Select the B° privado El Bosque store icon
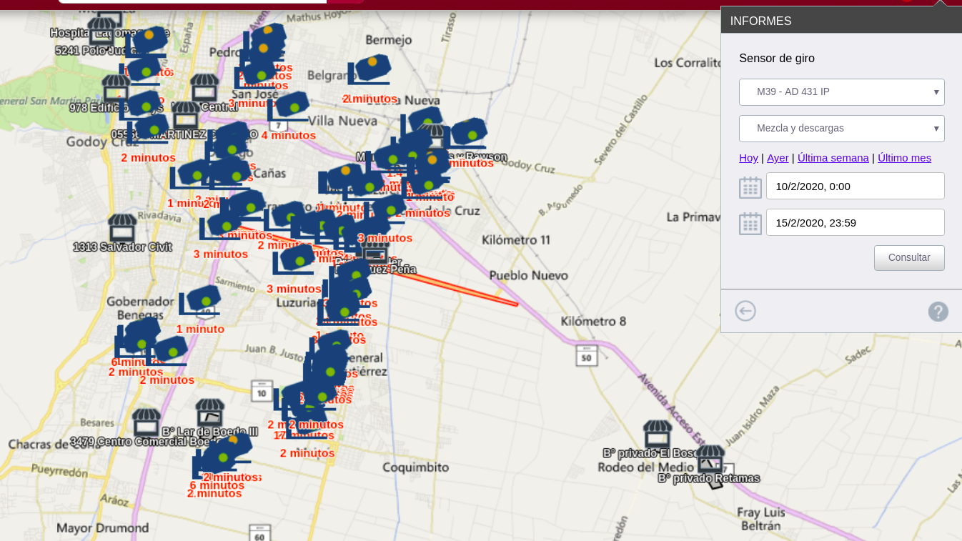 click(x=657, y=435)
